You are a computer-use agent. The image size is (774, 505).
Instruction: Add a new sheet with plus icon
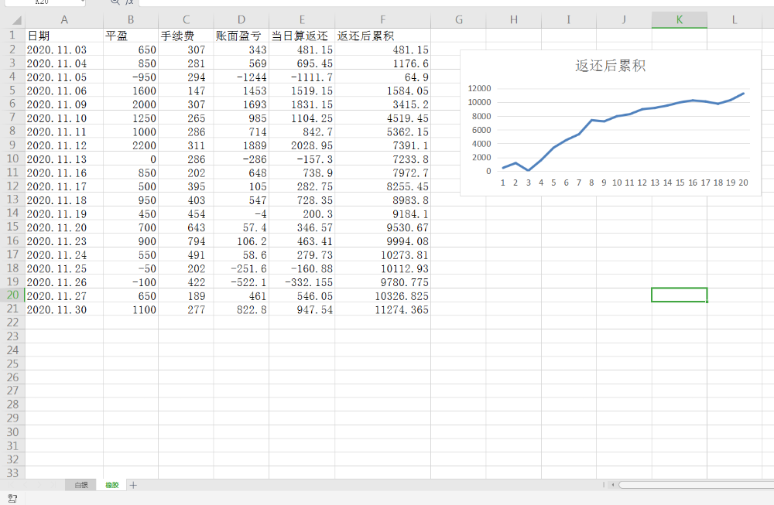133,485
